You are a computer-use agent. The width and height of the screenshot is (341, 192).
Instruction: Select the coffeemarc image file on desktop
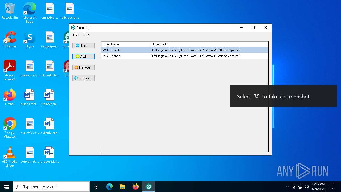point(30,155)
